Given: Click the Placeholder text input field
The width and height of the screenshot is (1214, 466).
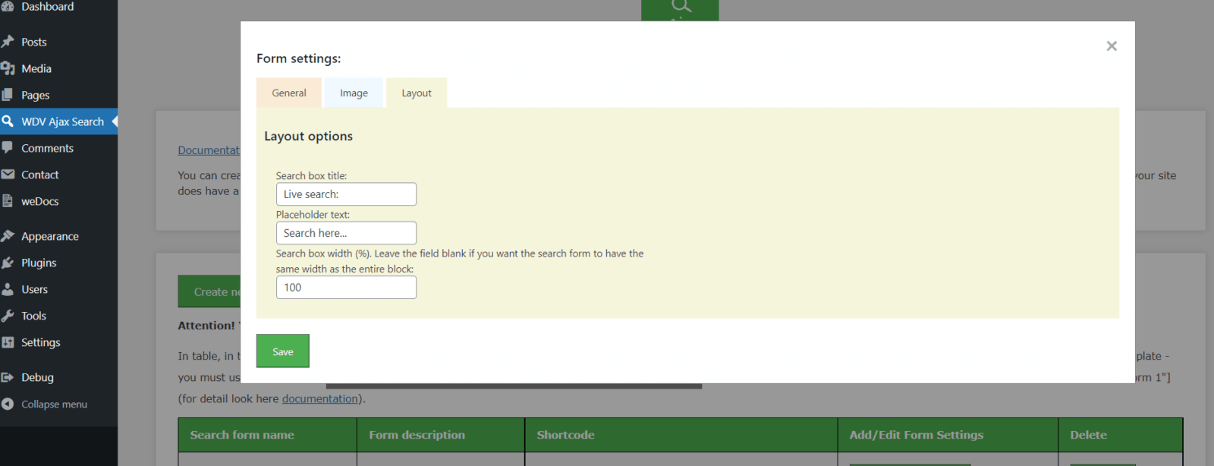Looking at the screenshot, I should [346, 233].
